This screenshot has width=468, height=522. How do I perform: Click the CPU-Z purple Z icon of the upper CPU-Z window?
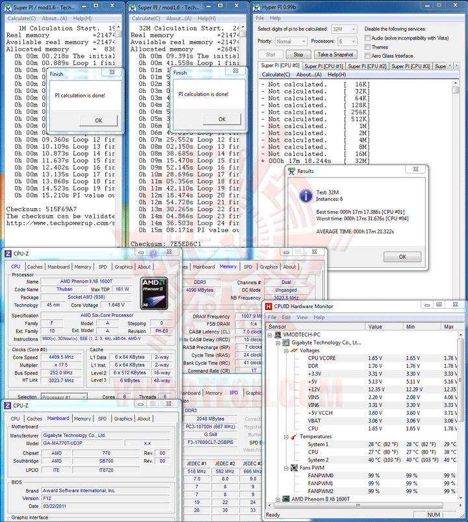pyautogui.click(x=8, y=254)
